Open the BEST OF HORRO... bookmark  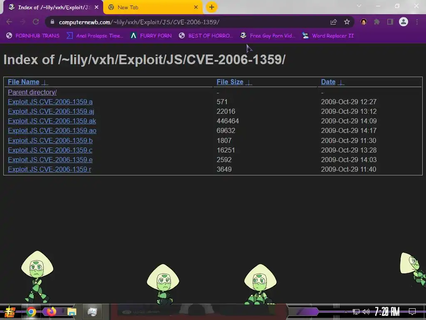coord(206,36)
